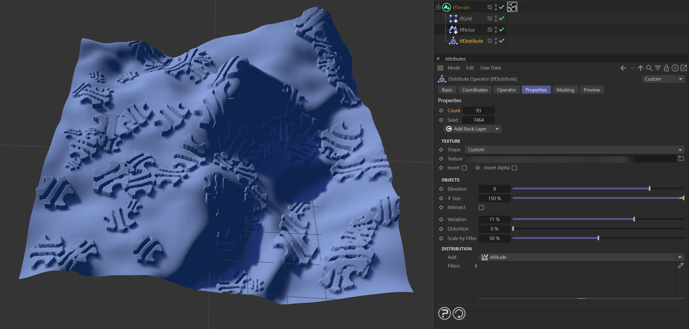Enable the Intersect checkbox
689x329 pixels.
[481, 207]
